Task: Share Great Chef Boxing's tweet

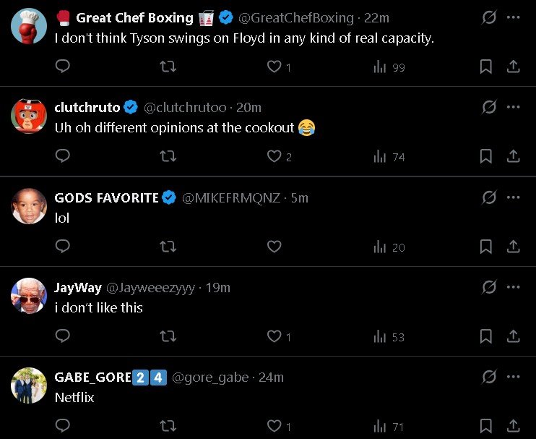Action: pos(514,67)
